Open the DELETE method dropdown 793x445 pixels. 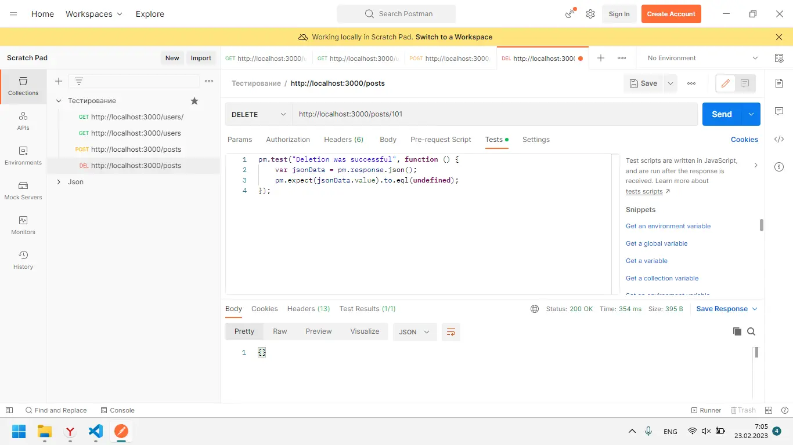[258, 114]
